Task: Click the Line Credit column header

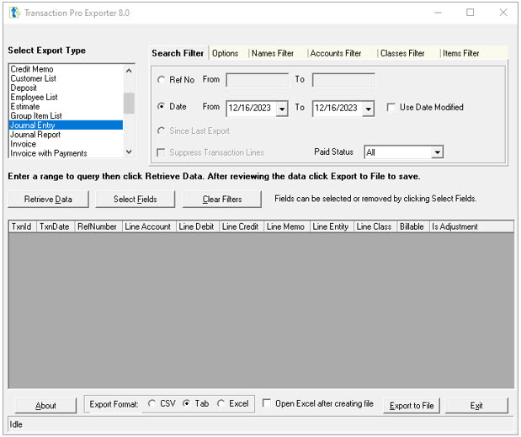Action: coord(242,226)
